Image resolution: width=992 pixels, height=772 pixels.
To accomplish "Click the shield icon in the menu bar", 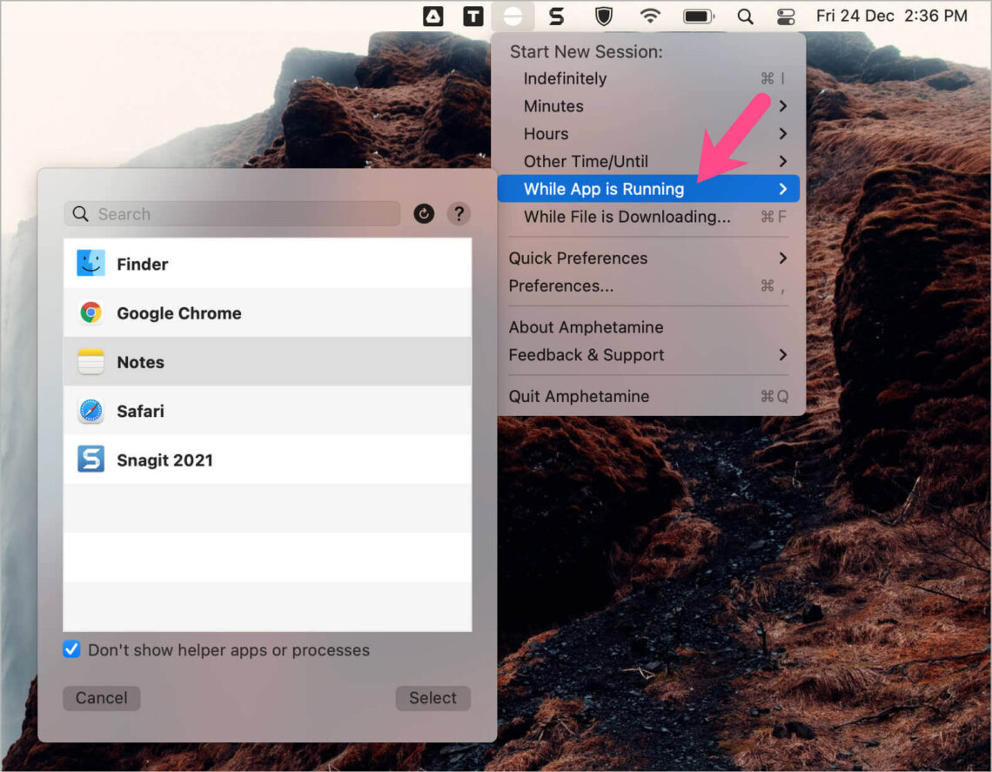I will [x=603, y=15].
